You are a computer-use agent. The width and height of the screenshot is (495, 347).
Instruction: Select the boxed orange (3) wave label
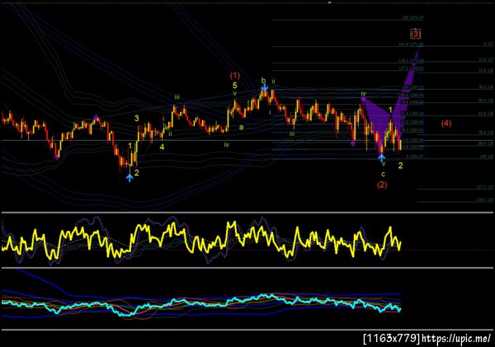tap(416, 34)
